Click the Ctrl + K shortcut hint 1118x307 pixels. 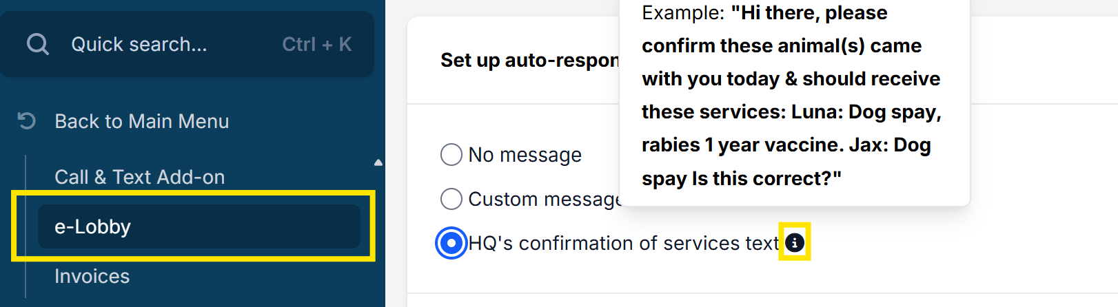click(316, 45)
